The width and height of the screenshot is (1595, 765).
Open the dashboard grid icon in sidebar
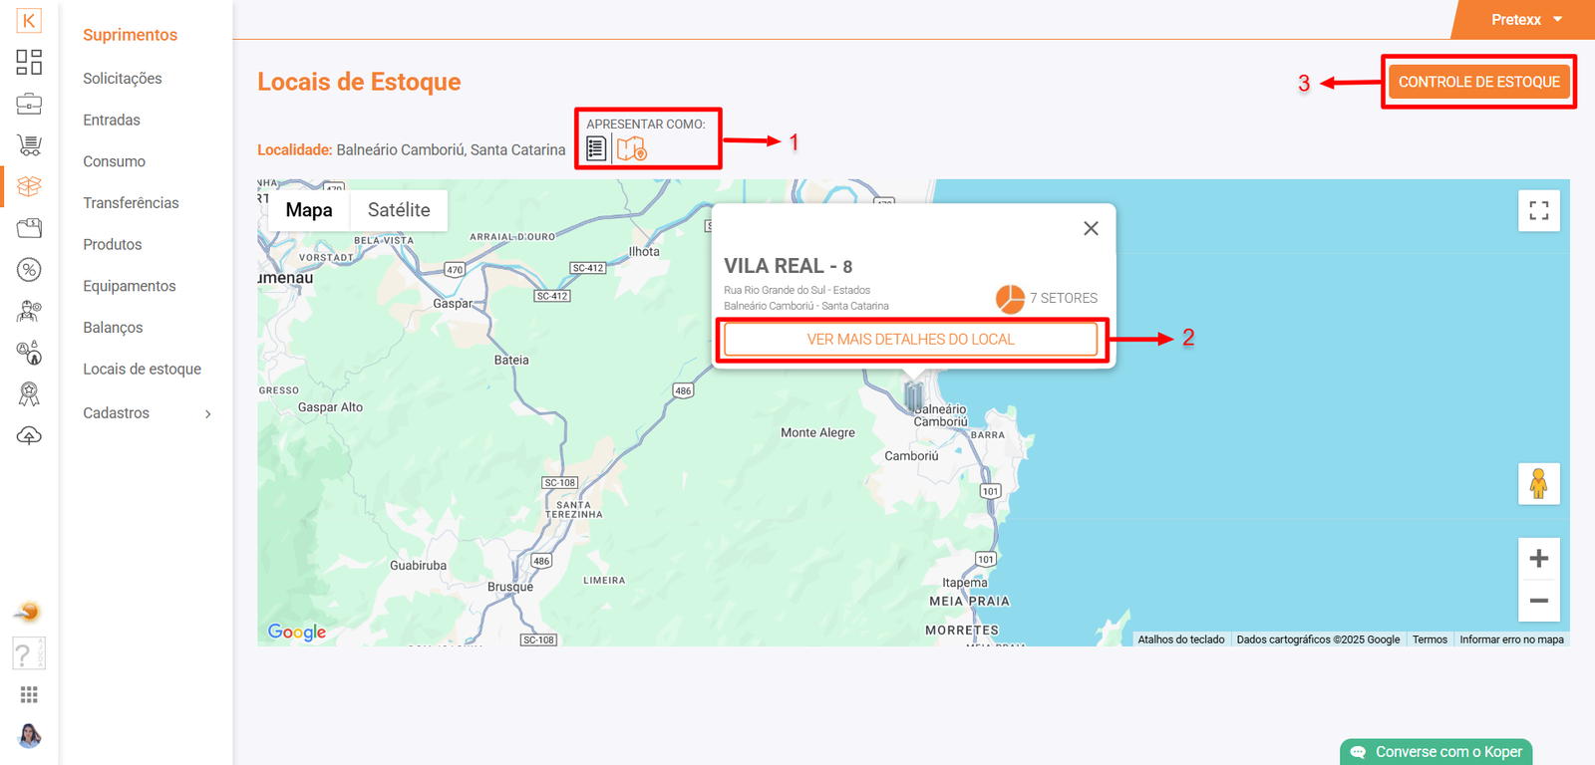pyautogui.click(x=29, y=62)
